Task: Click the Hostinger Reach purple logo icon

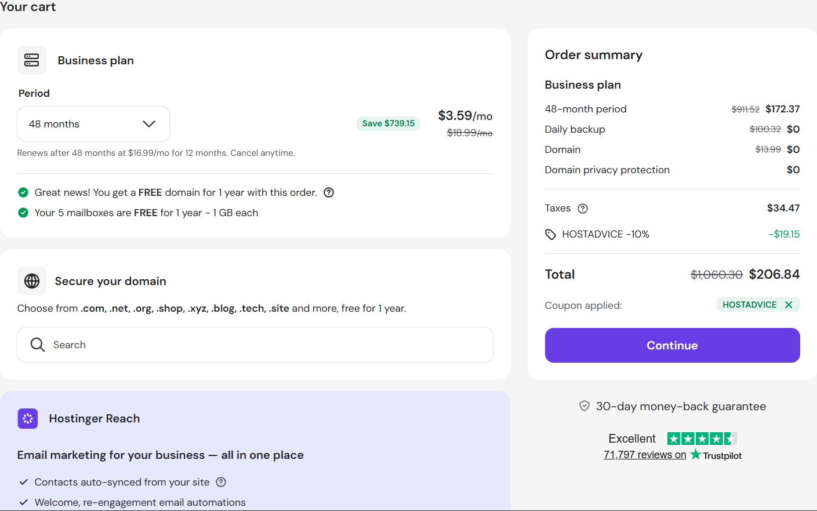Action: 28,418
